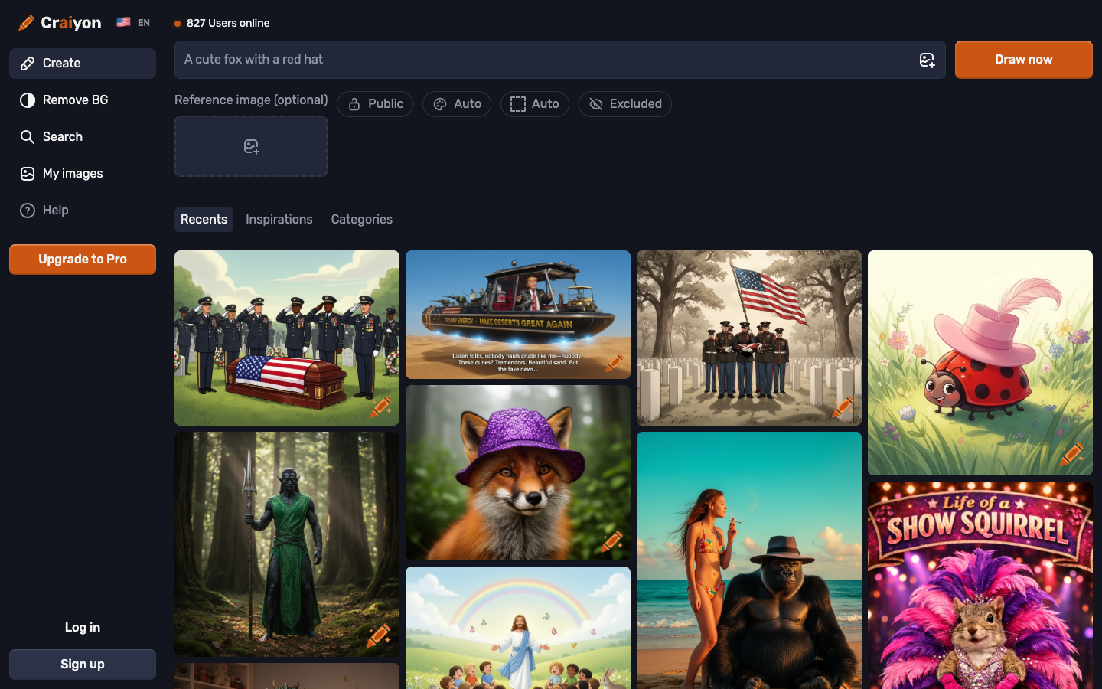This screenshot has width=1102, height=689.
Task: Open the Help section
Action: (54, 210)
